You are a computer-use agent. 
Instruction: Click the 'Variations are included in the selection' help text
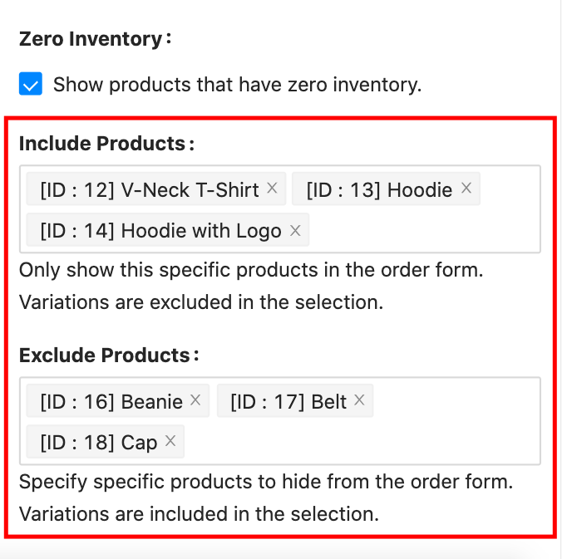click(x=199, y=514)
